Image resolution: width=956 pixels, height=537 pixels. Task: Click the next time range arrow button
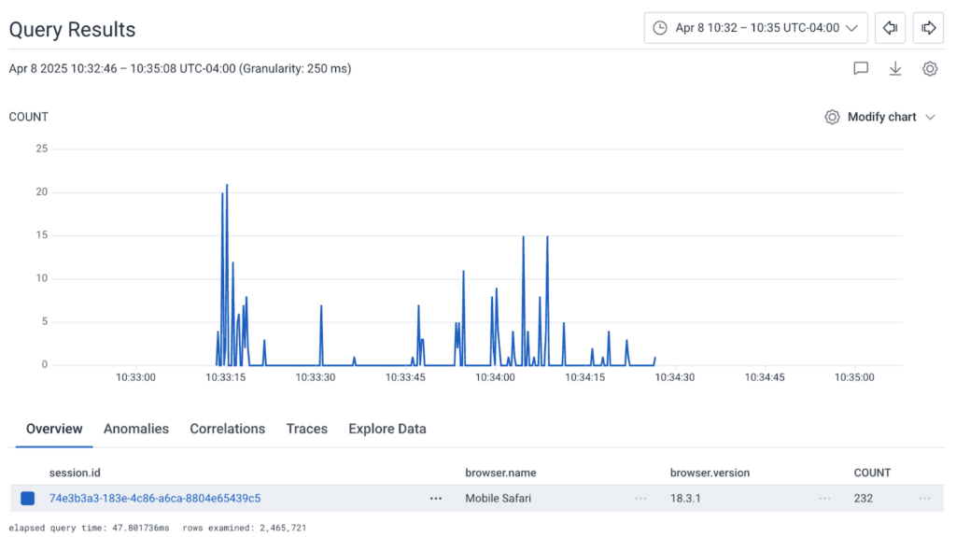929,28
